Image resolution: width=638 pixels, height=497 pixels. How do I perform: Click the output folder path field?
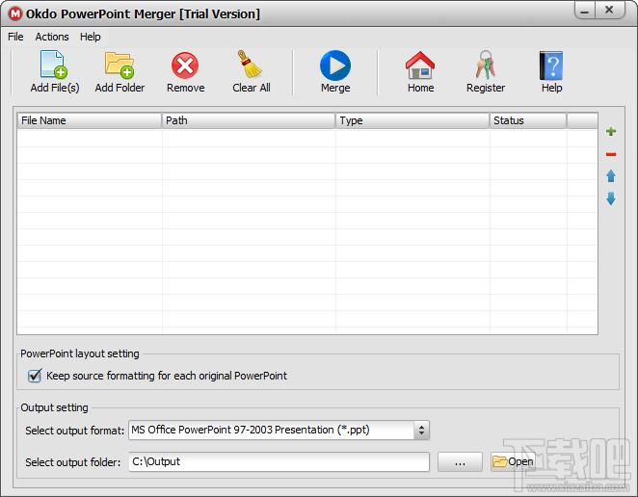tap(279, 462)
